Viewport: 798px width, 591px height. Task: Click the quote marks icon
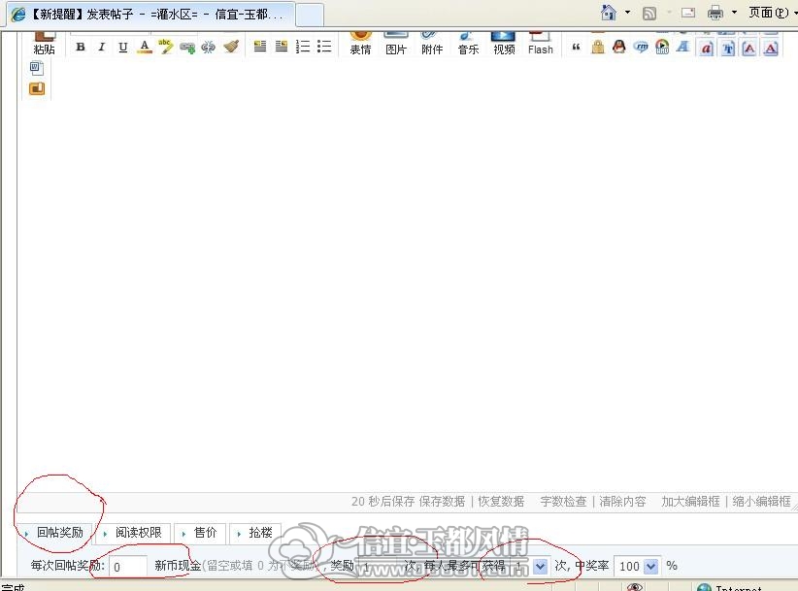click(576, 48)
